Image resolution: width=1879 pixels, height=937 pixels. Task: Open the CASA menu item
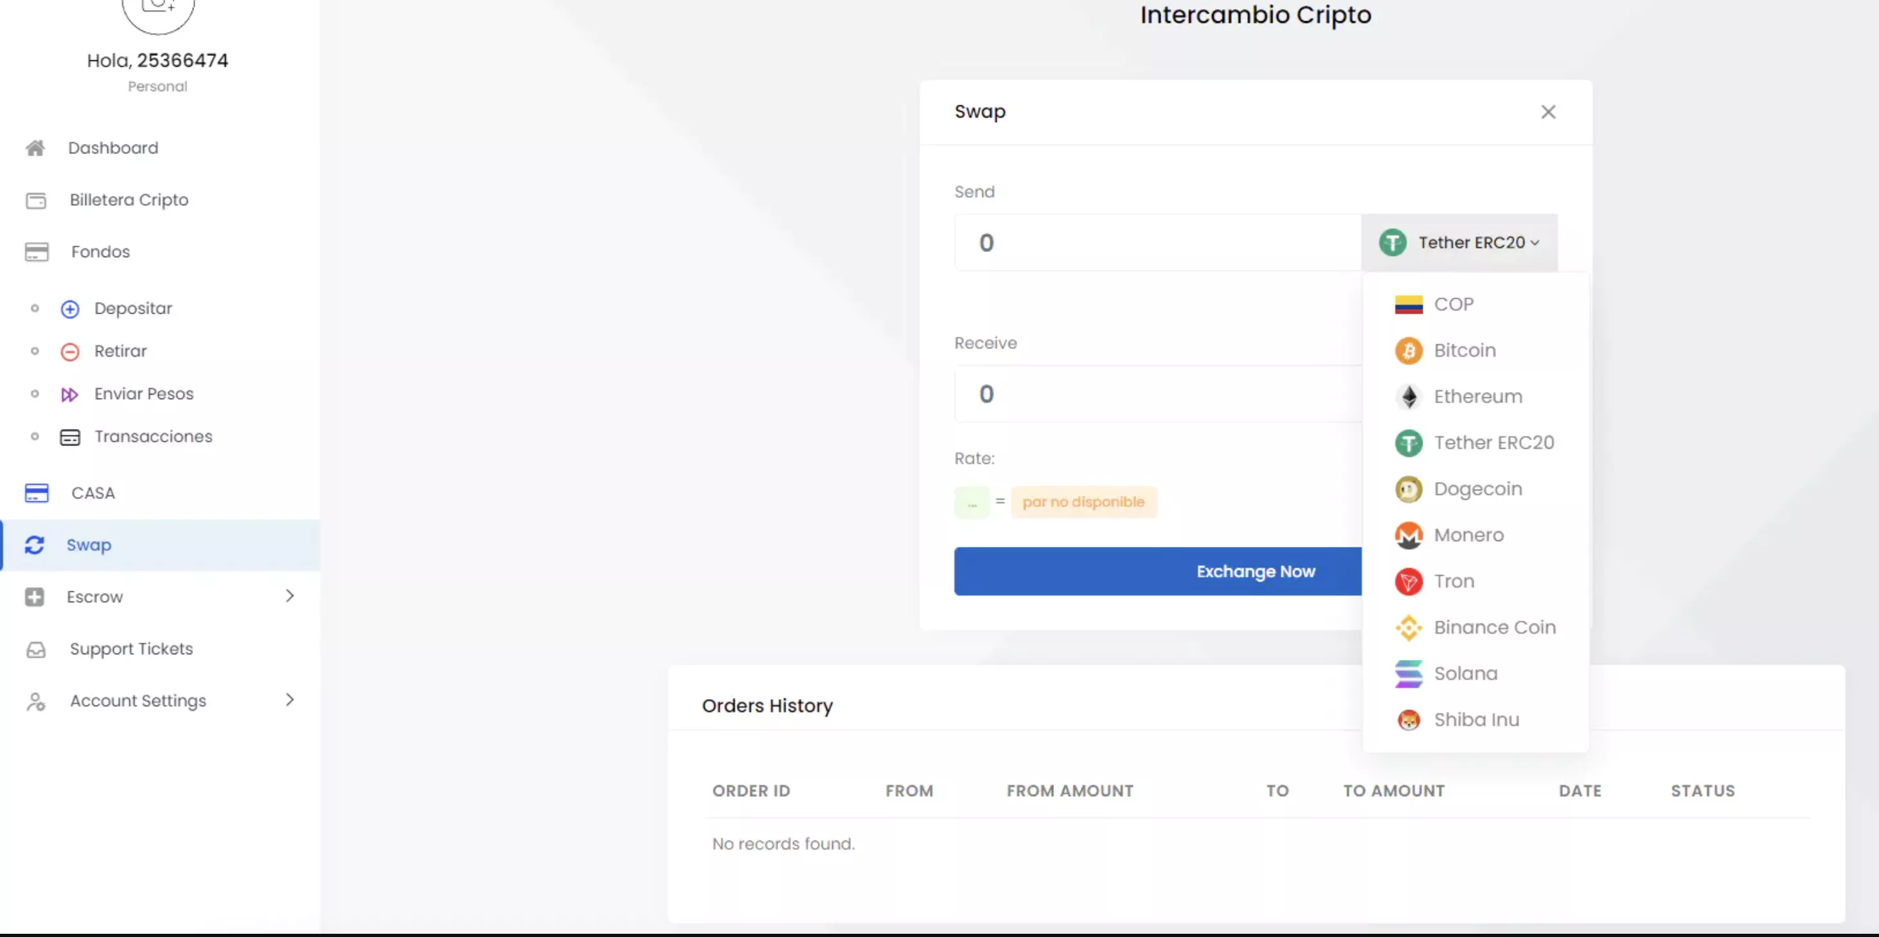pyautogui.click(x=93, y=494)
